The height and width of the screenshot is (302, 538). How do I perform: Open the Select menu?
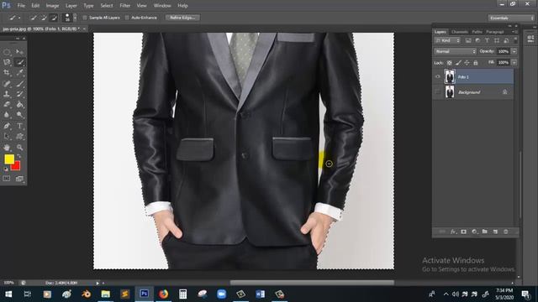pyautogui.click(x=107, y=6)
